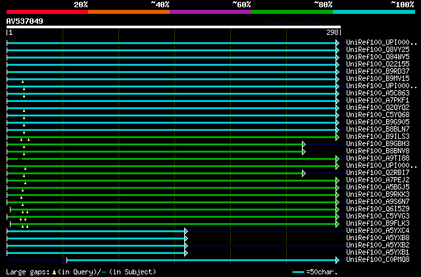Click the green alignment bar for Q6I5Z9

tap(173, 210)
